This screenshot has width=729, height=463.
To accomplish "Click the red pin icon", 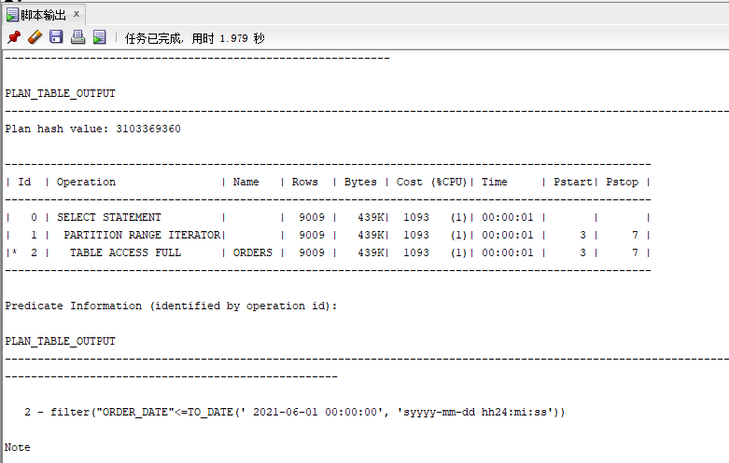I will (14, 37).
